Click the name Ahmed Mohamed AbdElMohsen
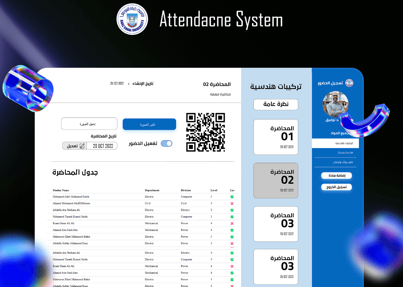403x287 pixels. click(71, 204)
